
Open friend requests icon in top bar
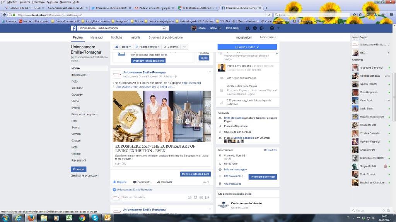pos(247,29)
